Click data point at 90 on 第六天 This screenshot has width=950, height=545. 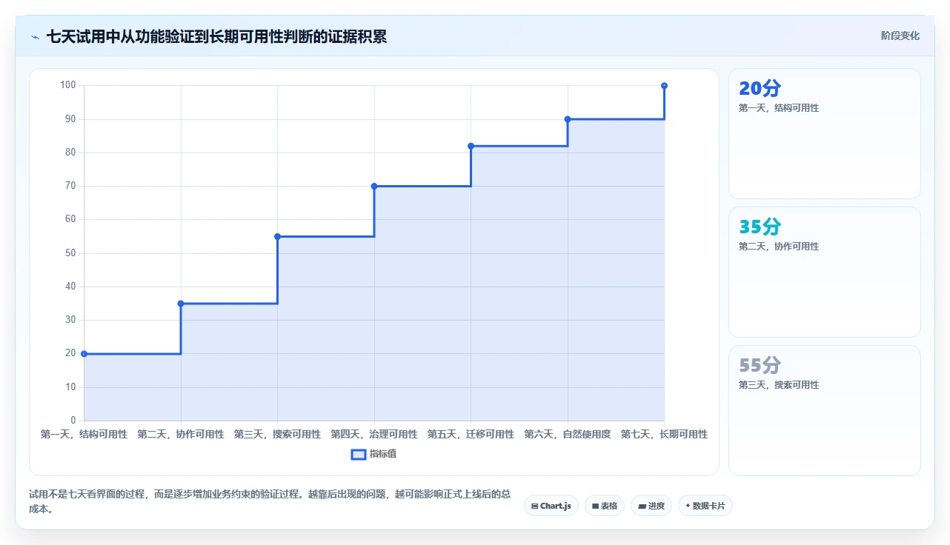(x=568, y=119)
